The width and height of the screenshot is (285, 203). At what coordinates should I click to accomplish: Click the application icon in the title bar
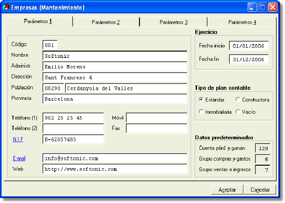(x=6, y=7)
